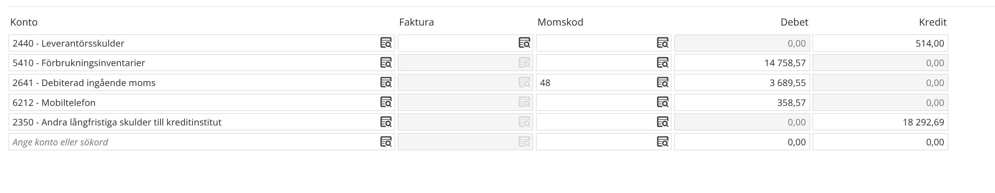The height and width of the screenshot is (193, 995).
Task: Open account lookup for 2350 långfristiga skulder
Action: coord(385,122)
